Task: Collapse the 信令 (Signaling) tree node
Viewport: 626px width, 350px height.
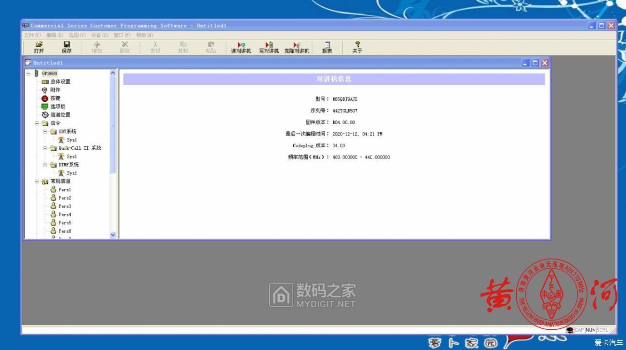Action: (x=36, y=123)
